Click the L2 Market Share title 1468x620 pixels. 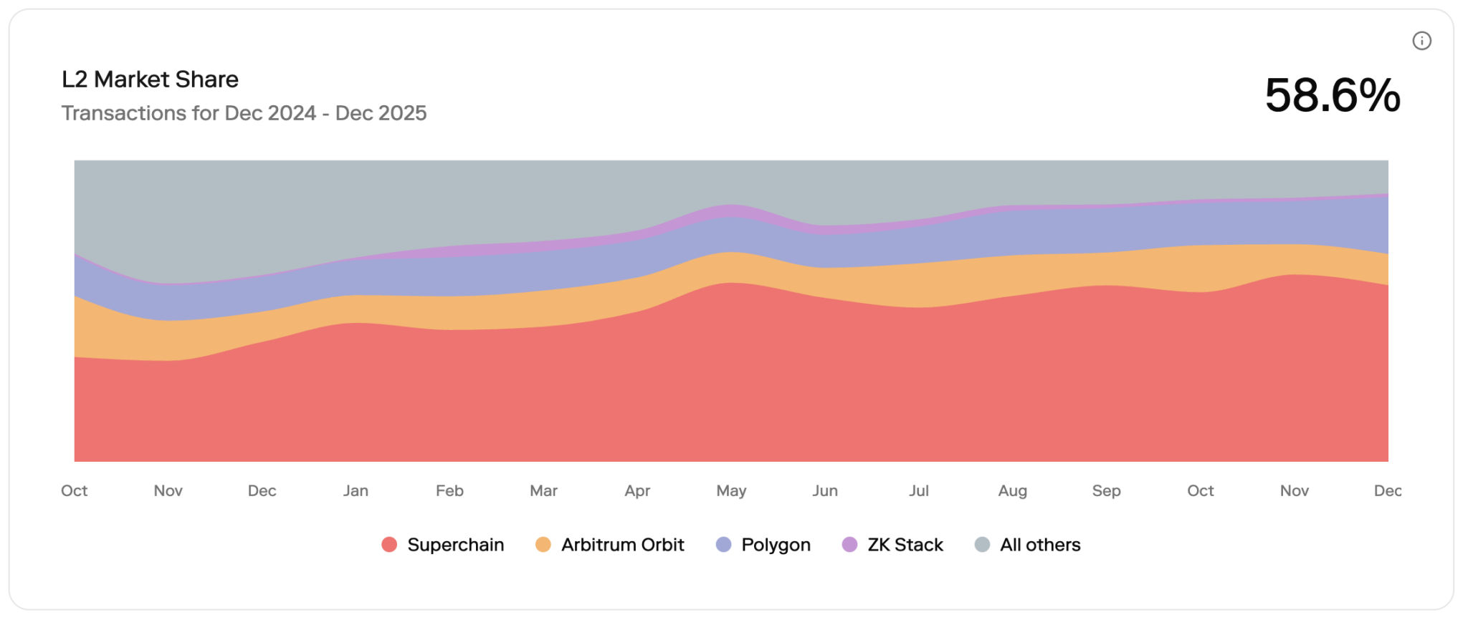[x=150, y=79]
